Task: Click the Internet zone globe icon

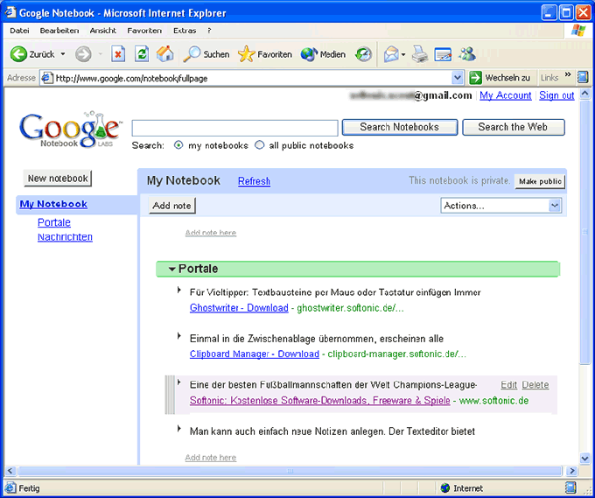Action: click(x=445, y=487)
